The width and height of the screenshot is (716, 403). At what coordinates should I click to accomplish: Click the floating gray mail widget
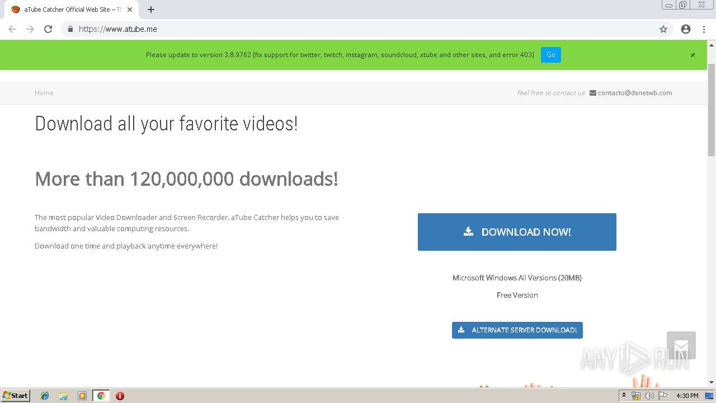click(681, 345)
